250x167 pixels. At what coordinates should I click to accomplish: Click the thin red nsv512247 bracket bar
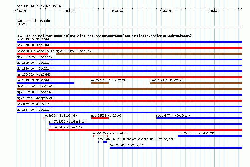(x=101, y=136)
